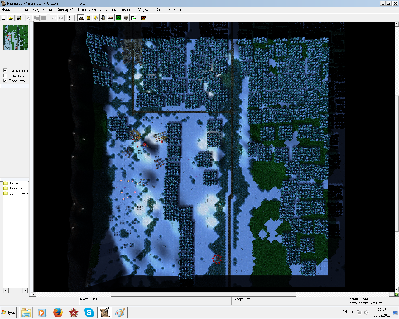The width and height of the screenshot is (399, 319).
Task: Open the red star taskbar application
Action: click(x=74, y=312)
